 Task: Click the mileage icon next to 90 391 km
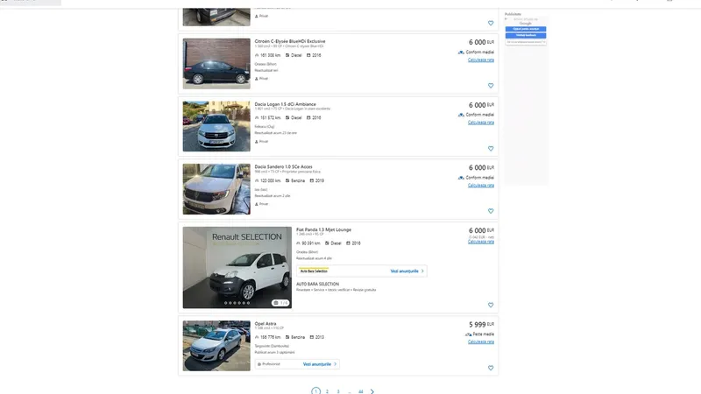(x=298, y=243)
